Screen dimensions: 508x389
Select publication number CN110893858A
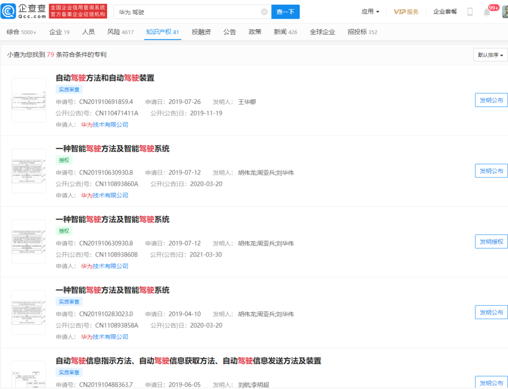tap(117, 325)
